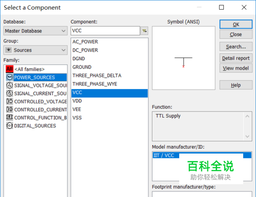Open the Group Sources dropdown

[35, 50]
